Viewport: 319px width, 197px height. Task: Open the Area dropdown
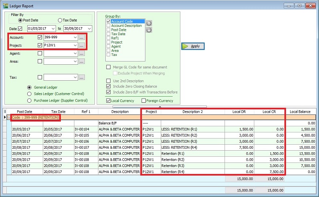[75, 61]
